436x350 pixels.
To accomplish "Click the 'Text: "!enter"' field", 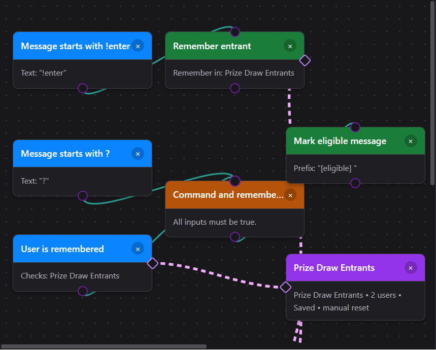I will (x=43, y=73).
